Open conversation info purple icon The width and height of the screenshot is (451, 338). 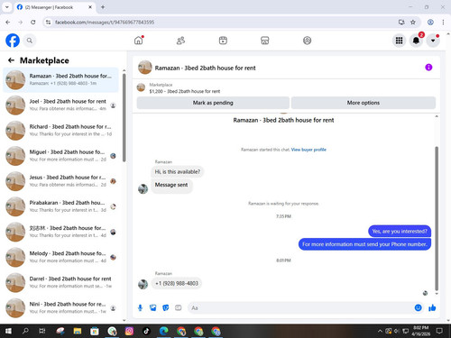[428, 68]
